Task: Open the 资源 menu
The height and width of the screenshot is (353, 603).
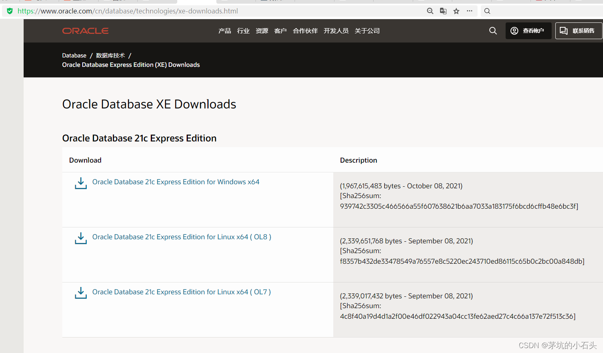Action: tap(262, 31)
